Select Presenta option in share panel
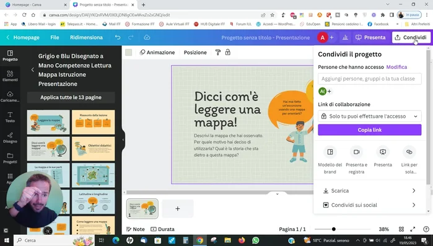Viewport: 433px width, 246px height. coord(383,157)
